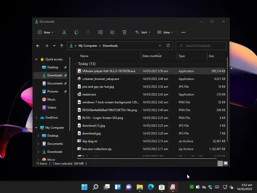Click the Share icon in toolbar
Screen dimensions: 257x193
tap(112, 32)
